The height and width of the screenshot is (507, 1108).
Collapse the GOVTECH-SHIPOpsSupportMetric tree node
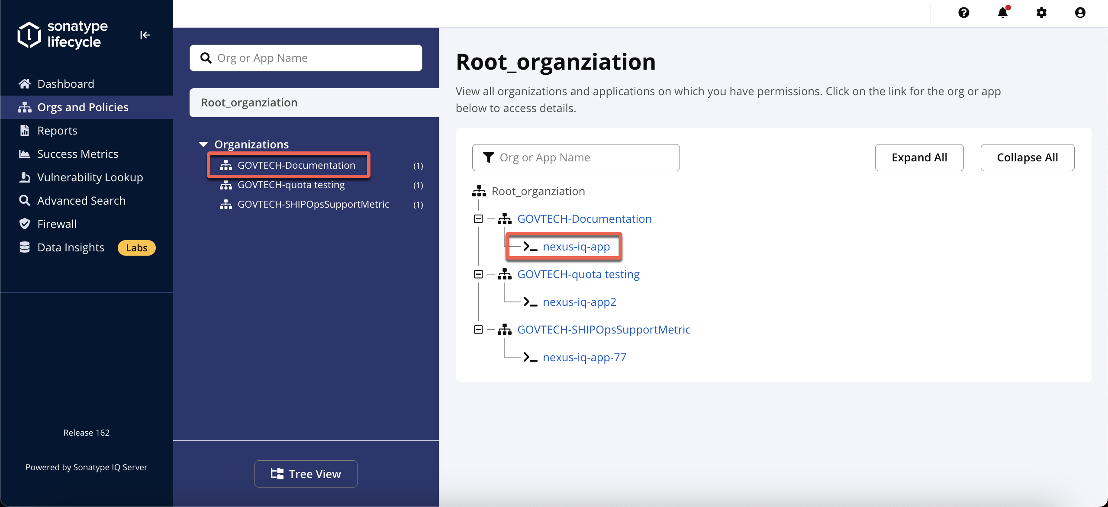(478, 330)
